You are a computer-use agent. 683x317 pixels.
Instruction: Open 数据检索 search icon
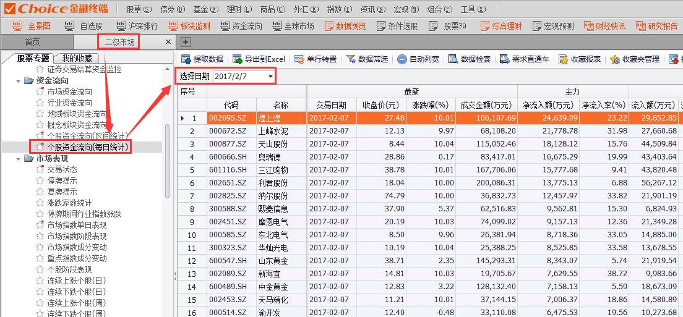tap(453, 59)
